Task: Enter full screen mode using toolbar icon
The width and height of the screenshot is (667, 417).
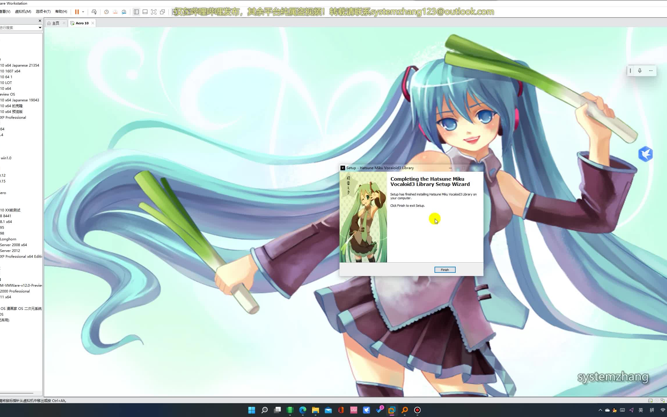Action: [154, 12]
